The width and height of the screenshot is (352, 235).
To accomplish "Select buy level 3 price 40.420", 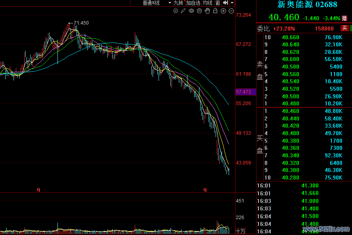I will (291, 126).
